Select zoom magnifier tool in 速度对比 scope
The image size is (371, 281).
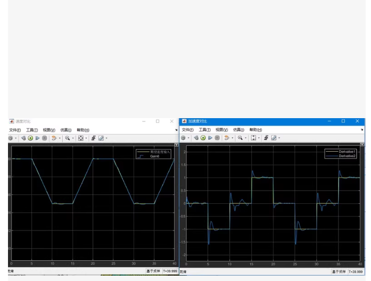click(x=68, y=138)
